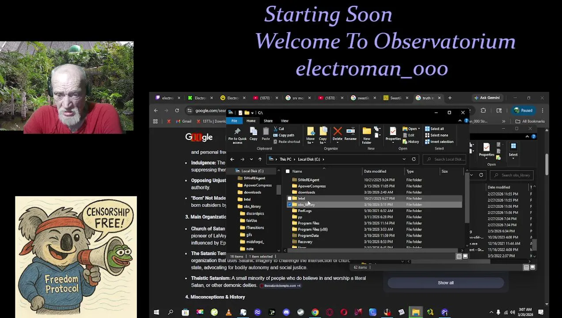Click Paste shortcut in Clipboard group
This screenshot has width=562, height=318.
287,142
